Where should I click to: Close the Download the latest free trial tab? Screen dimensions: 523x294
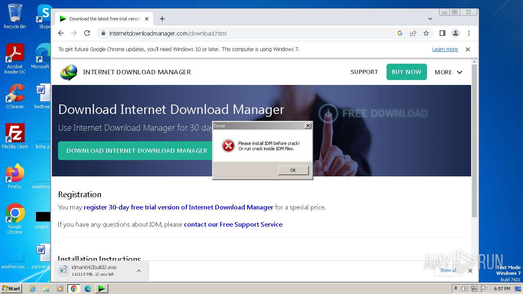coord(147,19)
